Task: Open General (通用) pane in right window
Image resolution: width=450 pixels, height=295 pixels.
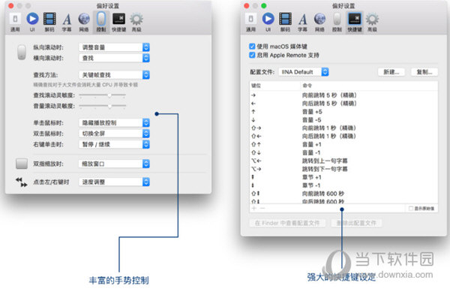Action: pyautogui.click(x=250, y=23)
